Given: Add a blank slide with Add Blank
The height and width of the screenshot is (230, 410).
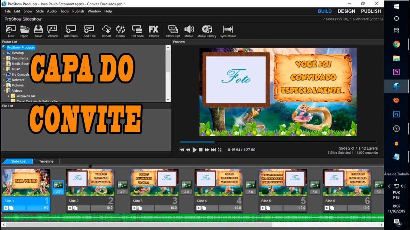Looking at the screenshot, I should (x=71, y=31).
